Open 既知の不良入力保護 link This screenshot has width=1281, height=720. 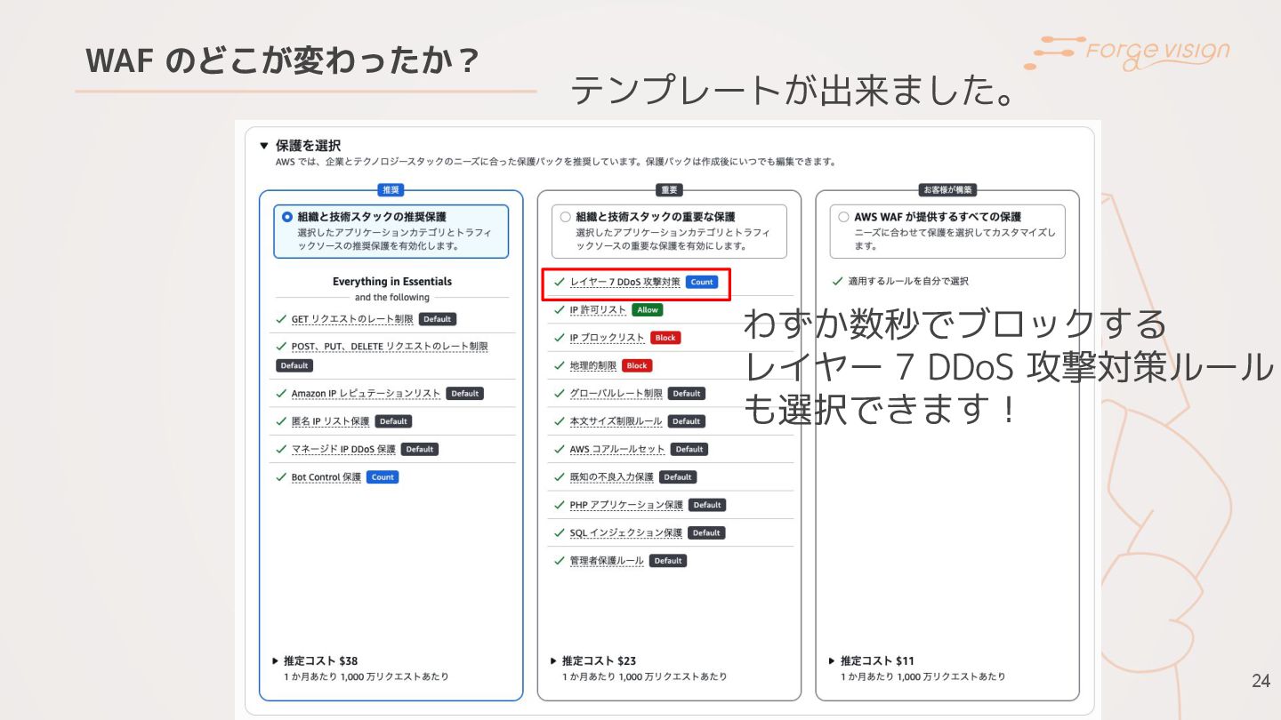pos(611,477)
